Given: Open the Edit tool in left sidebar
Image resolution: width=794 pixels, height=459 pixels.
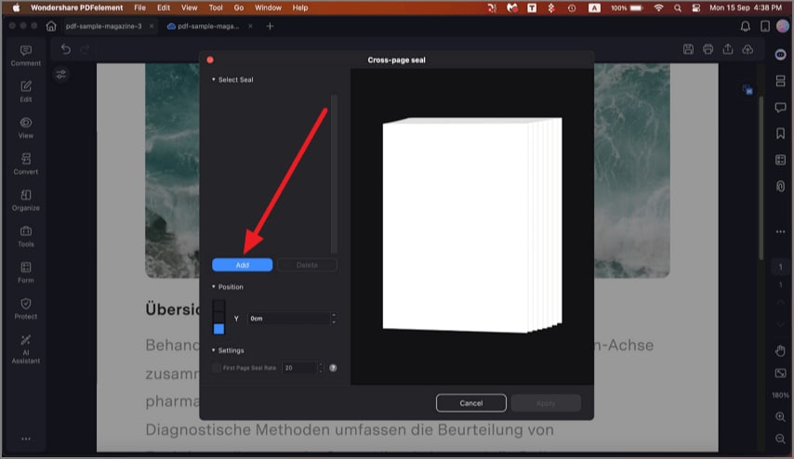Looking at the screenshot, I should (26, 92).
